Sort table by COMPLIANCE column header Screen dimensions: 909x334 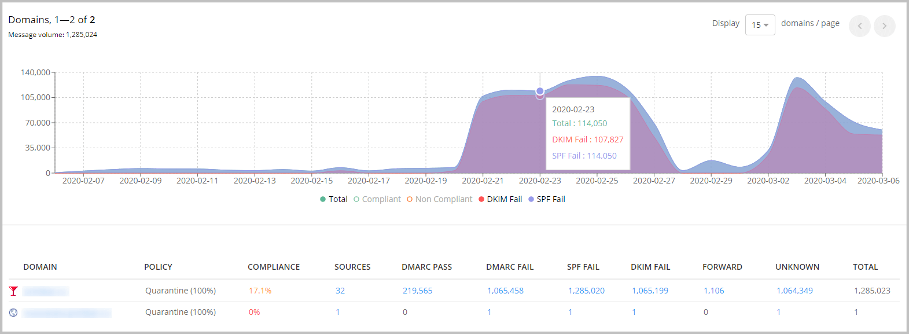pyautogui.click(x=274, y=267)
